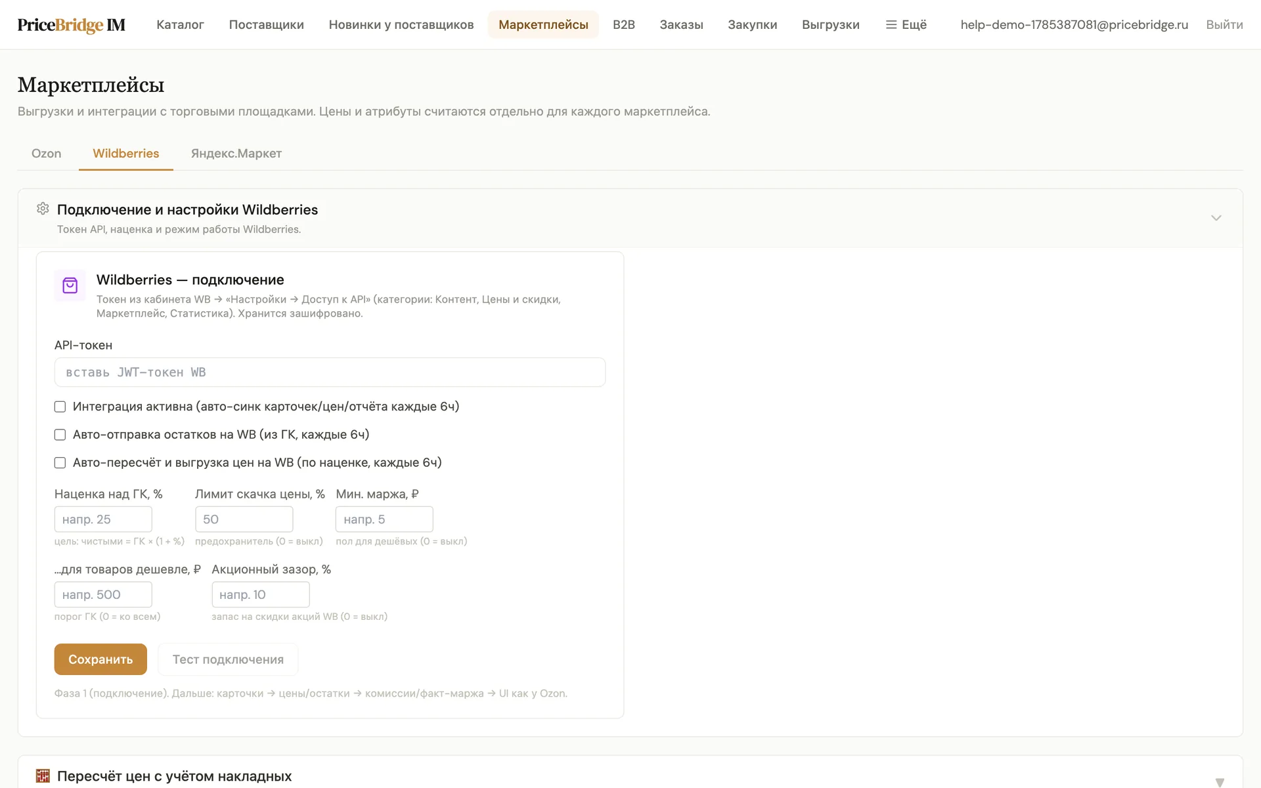Click the Подключение и настройки Wildberries heading
This screenshot has width=1261, height=788.
(187, 209)
